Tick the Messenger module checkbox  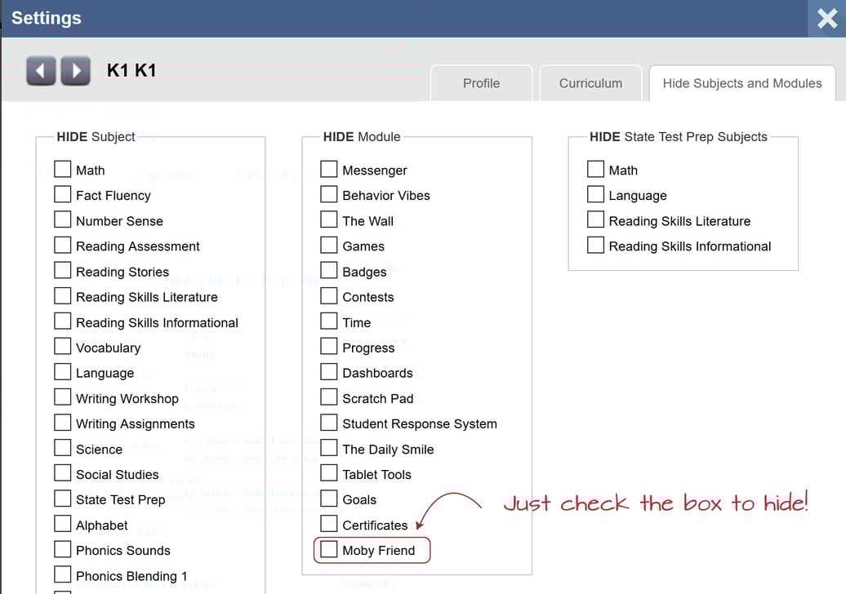[x=329, y=170]
